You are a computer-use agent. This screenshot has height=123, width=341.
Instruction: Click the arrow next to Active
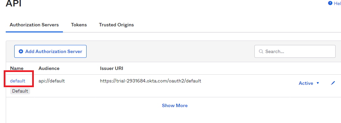(x=318, y=83)
